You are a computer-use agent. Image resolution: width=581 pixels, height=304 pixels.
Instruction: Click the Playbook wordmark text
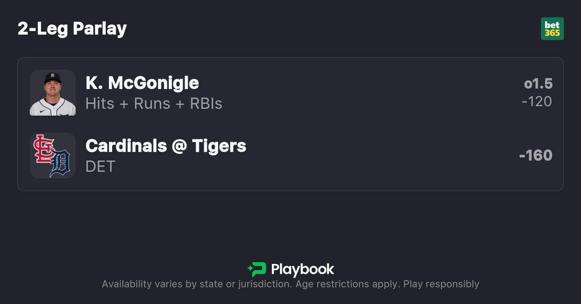pos(302,269)
